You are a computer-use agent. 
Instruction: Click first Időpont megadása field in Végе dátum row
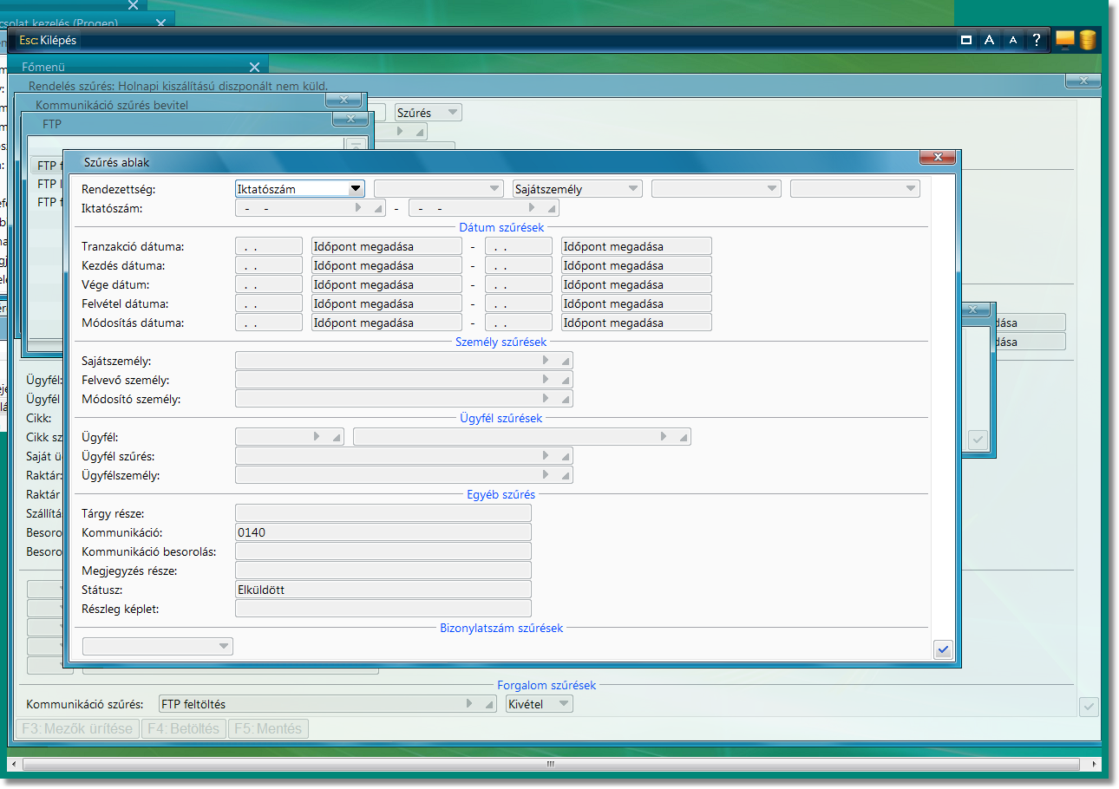tap(387, 284)
